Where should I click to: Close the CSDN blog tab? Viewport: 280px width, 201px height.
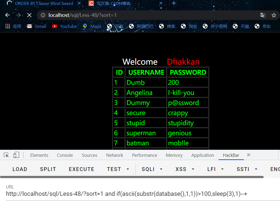[161, 3]
